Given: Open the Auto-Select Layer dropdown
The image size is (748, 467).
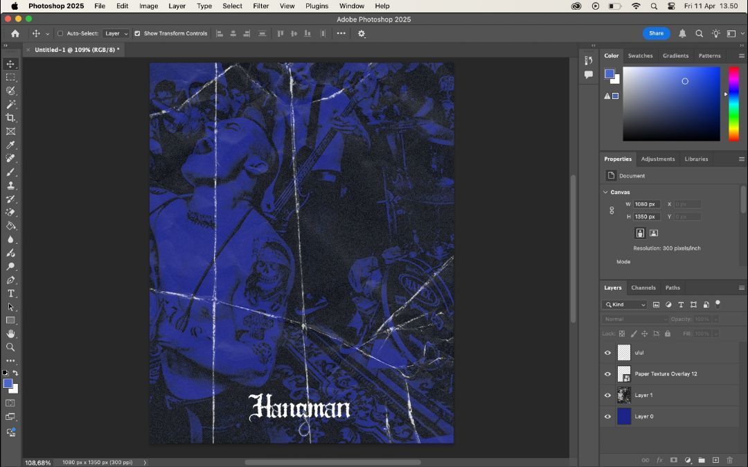Looking at the screenshot, I should coord(116,33).
